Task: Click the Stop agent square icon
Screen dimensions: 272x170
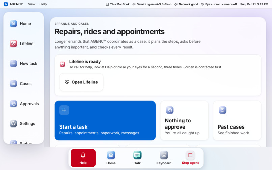Action: [190, 155]
